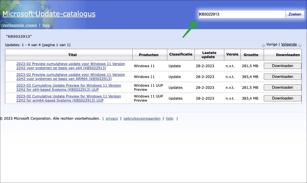Sort by the Classificatie column header
Image resolution: width=307 pixels, height=183 pixels.
coord(181,55)
